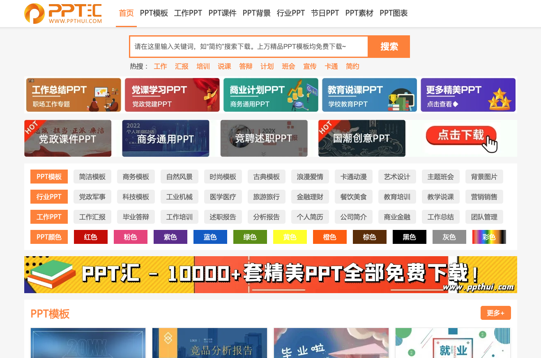541x358 pixels.
Task: Open the 国潮创意PPT card
Action: 361,138
